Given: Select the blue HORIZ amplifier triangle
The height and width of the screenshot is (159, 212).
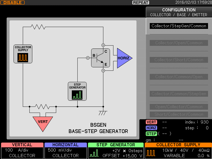Looking at the screenshot, I should pyautogui.click(x=125, y=58).
